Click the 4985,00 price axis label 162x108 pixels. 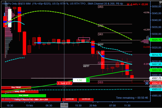[157, 96]
